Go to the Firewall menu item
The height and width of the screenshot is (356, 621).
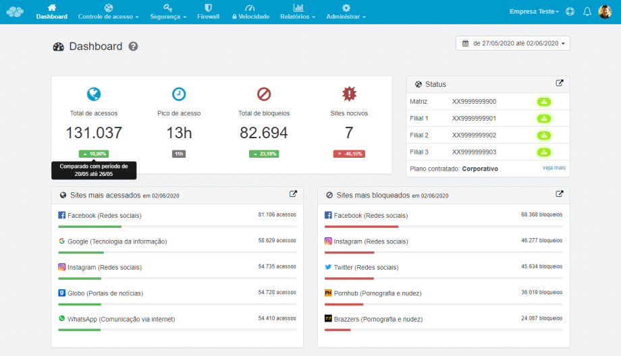209,12
